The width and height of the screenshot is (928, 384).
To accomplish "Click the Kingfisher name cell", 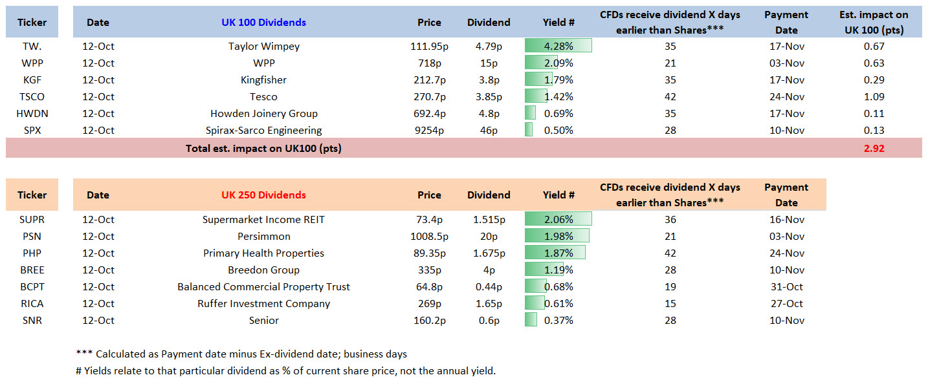I will click(x=264, y=80).
